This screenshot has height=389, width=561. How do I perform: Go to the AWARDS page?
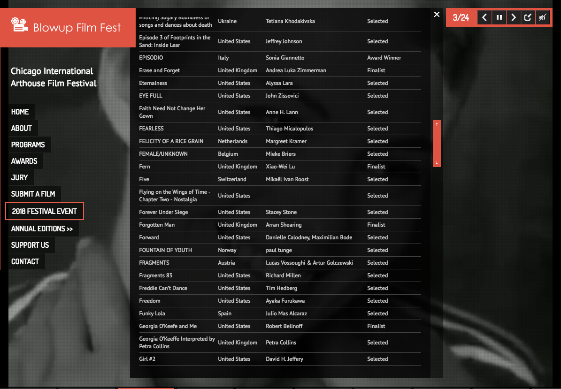[24, 161]
